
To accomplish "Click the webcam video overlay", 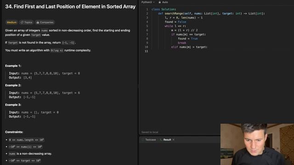I will click(257, 144).
